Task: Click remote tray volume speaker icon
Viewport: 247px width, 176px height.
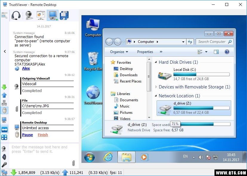Action: pos(201,157)
